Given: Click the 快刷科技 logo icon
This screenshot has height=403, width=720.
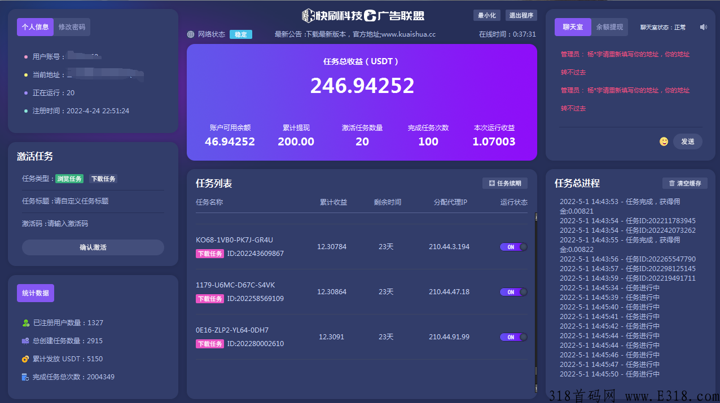Looking at the screenshot, I should click(x=308, y=15).
